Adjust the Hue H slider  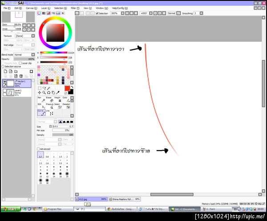tap(54, 53)
